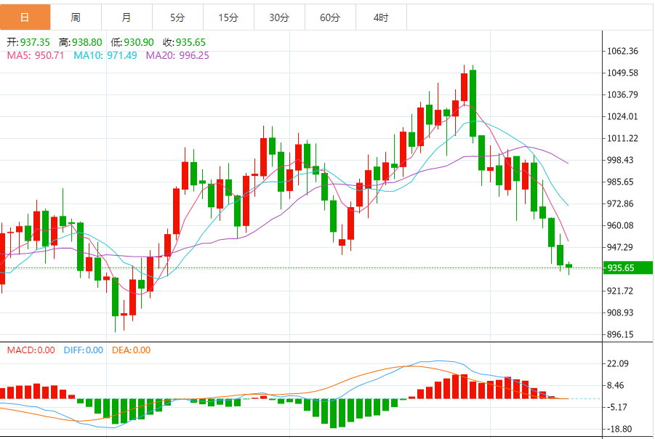This screenshot has width=655, height=439.
Task: Select the 日 daily chart tab
Action: (x=25, y=17)
